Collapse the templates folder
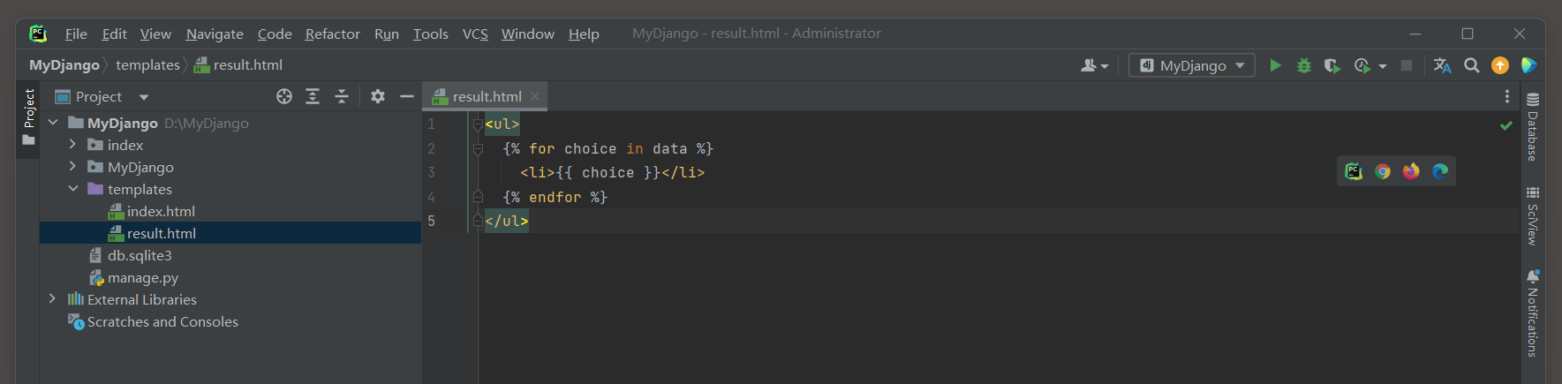Screen dimensions: 1562x384 point(72,189)
